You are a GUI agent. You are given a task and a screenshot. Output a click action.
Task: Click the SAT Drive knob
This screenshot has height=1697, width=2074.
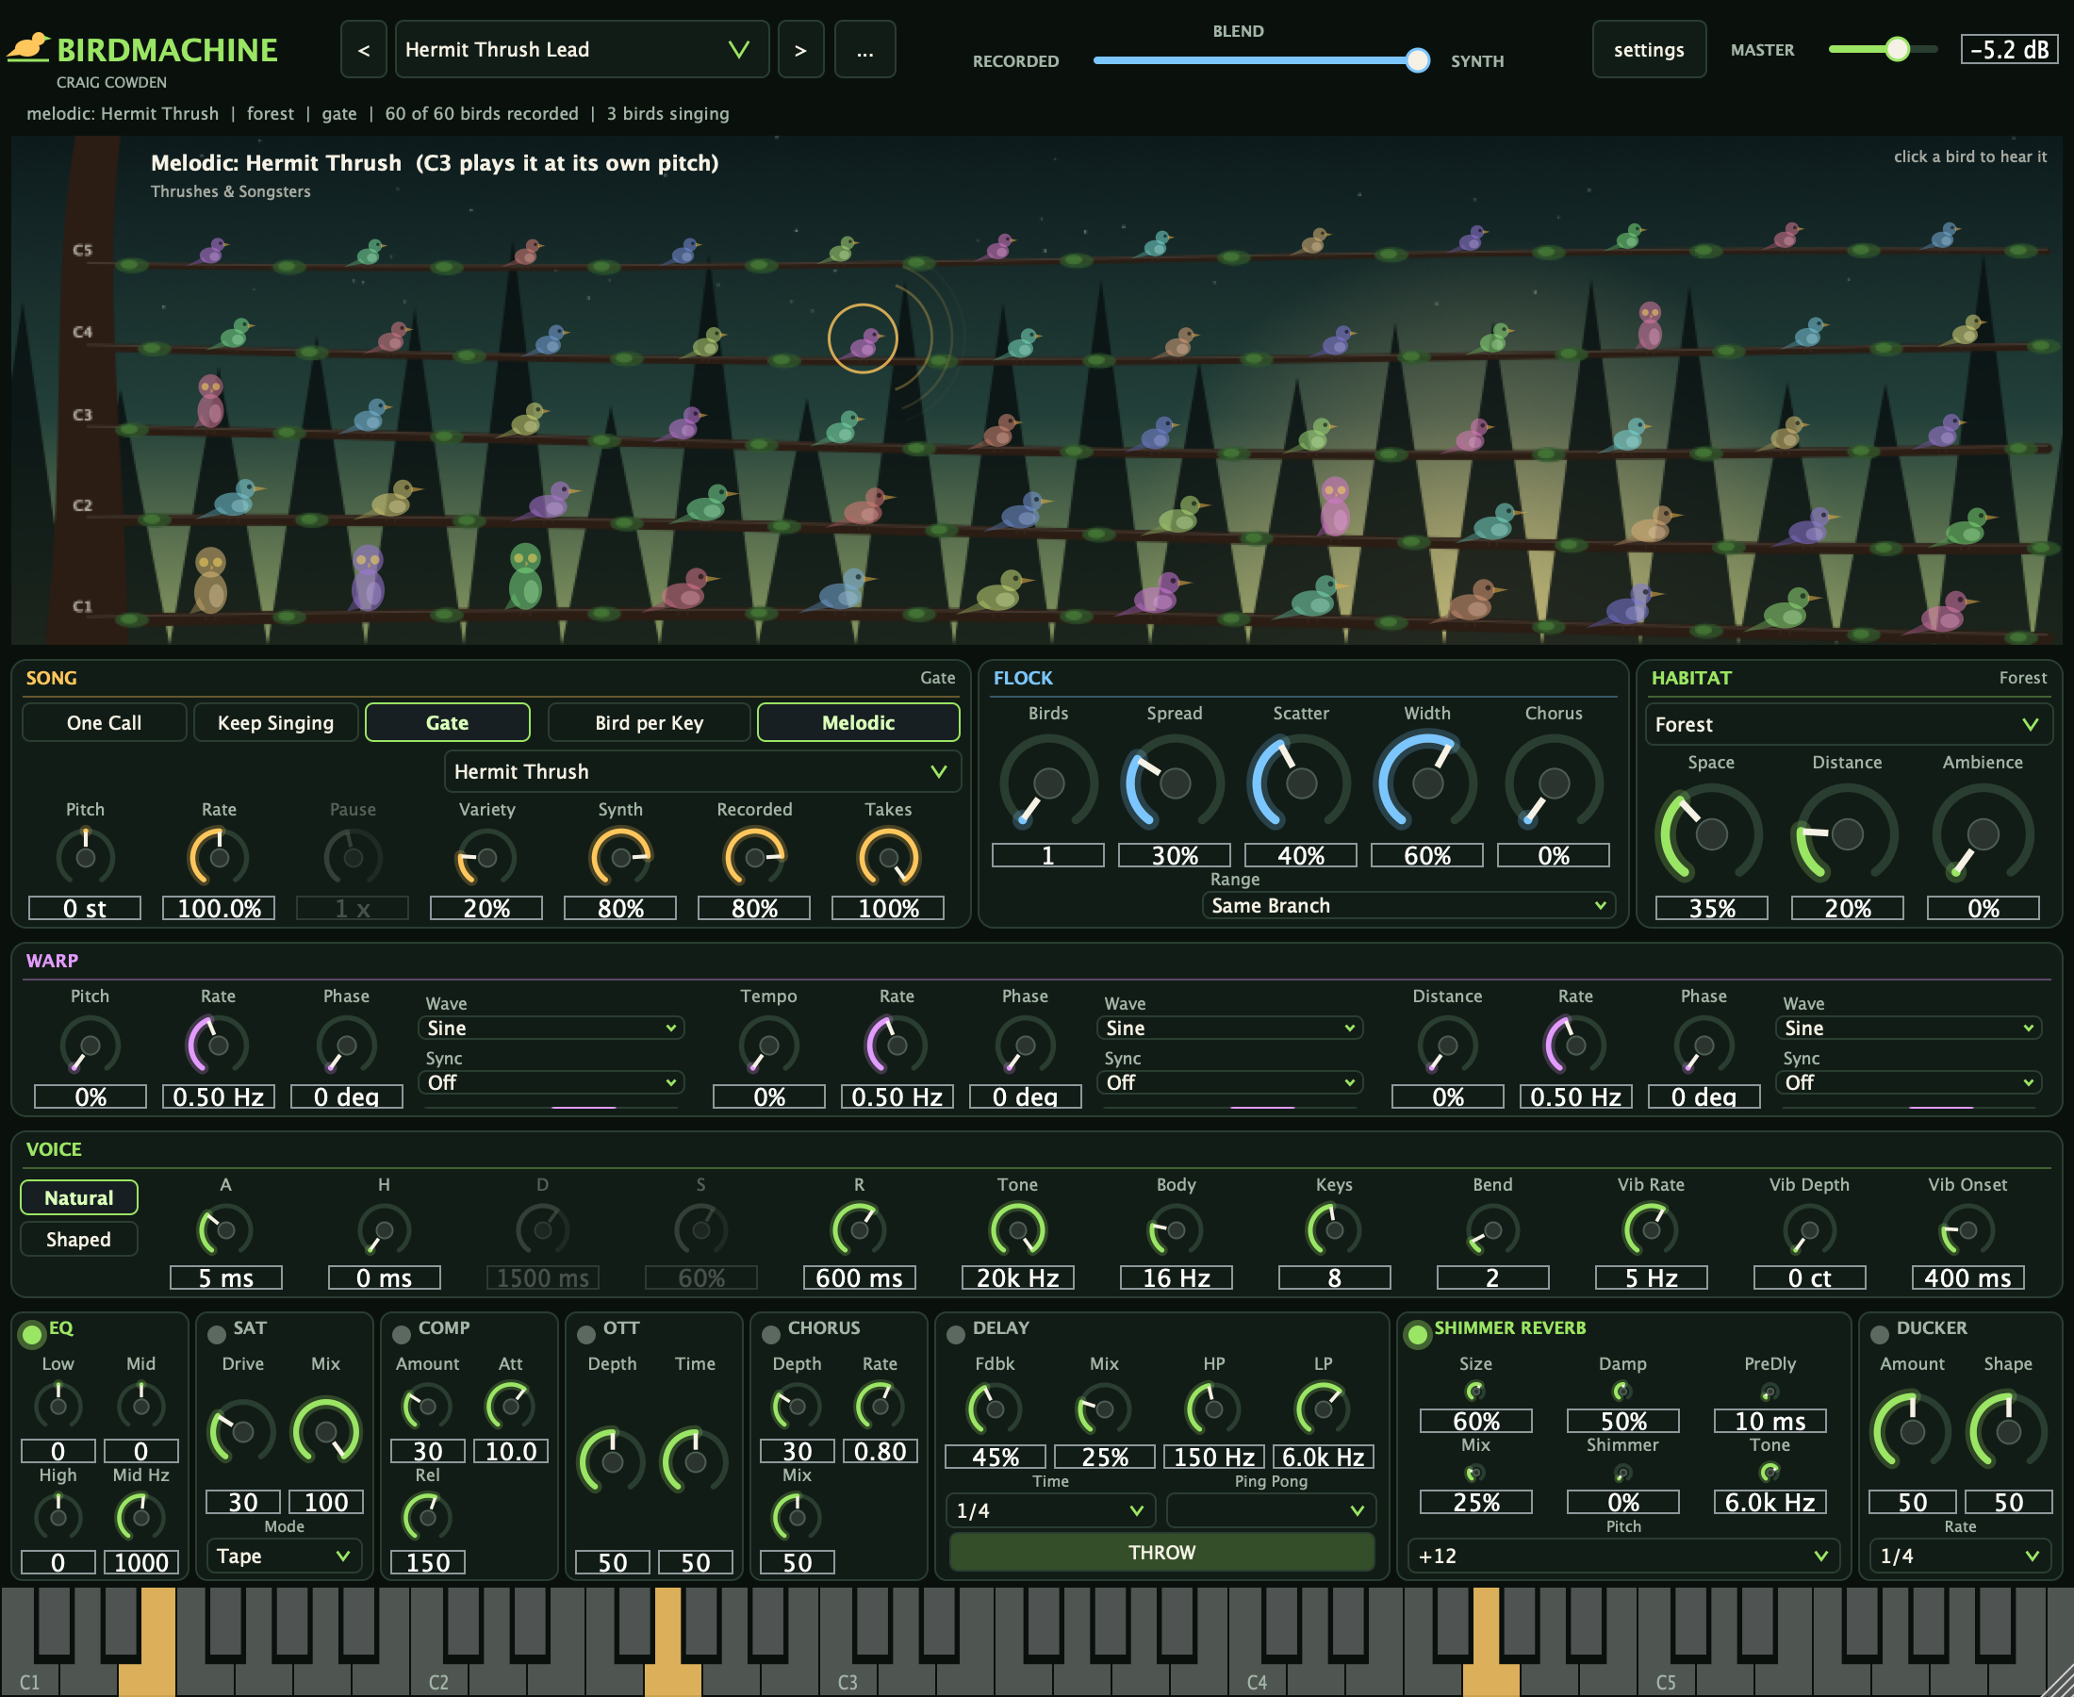tap(242, 1432)
